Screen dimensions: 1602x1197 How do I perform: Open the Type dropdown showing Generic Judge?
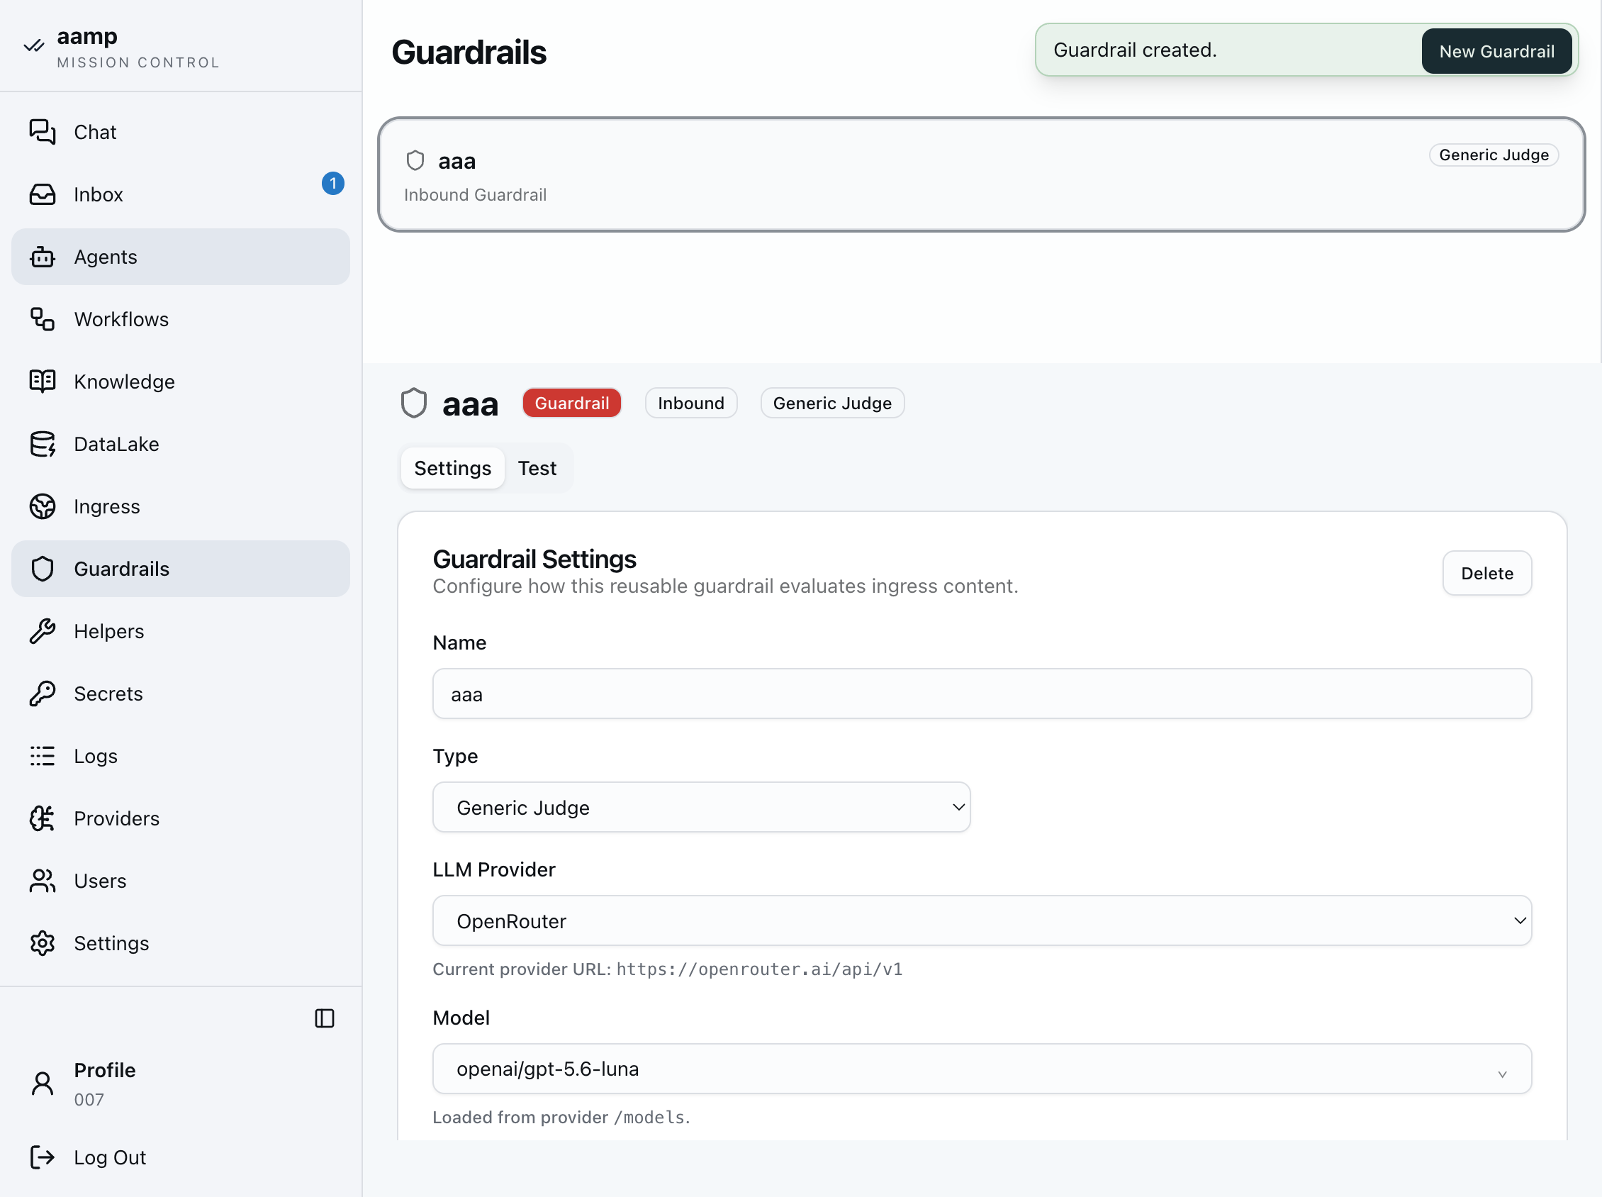701,806
